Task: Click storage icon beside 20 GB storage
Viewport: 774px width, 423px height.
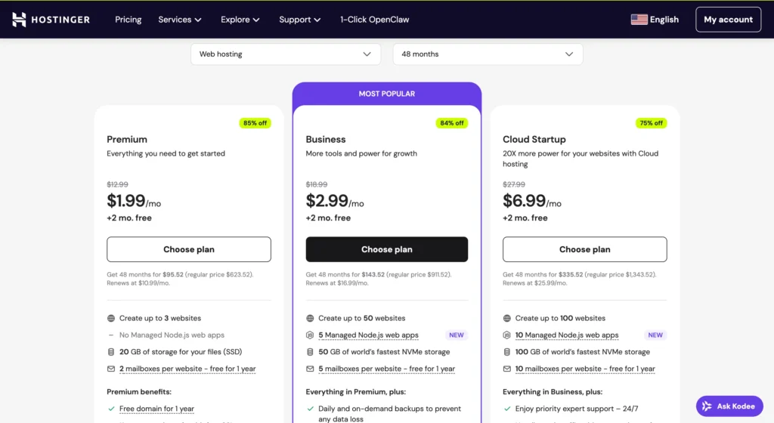Action: click(x=111, y=352)
